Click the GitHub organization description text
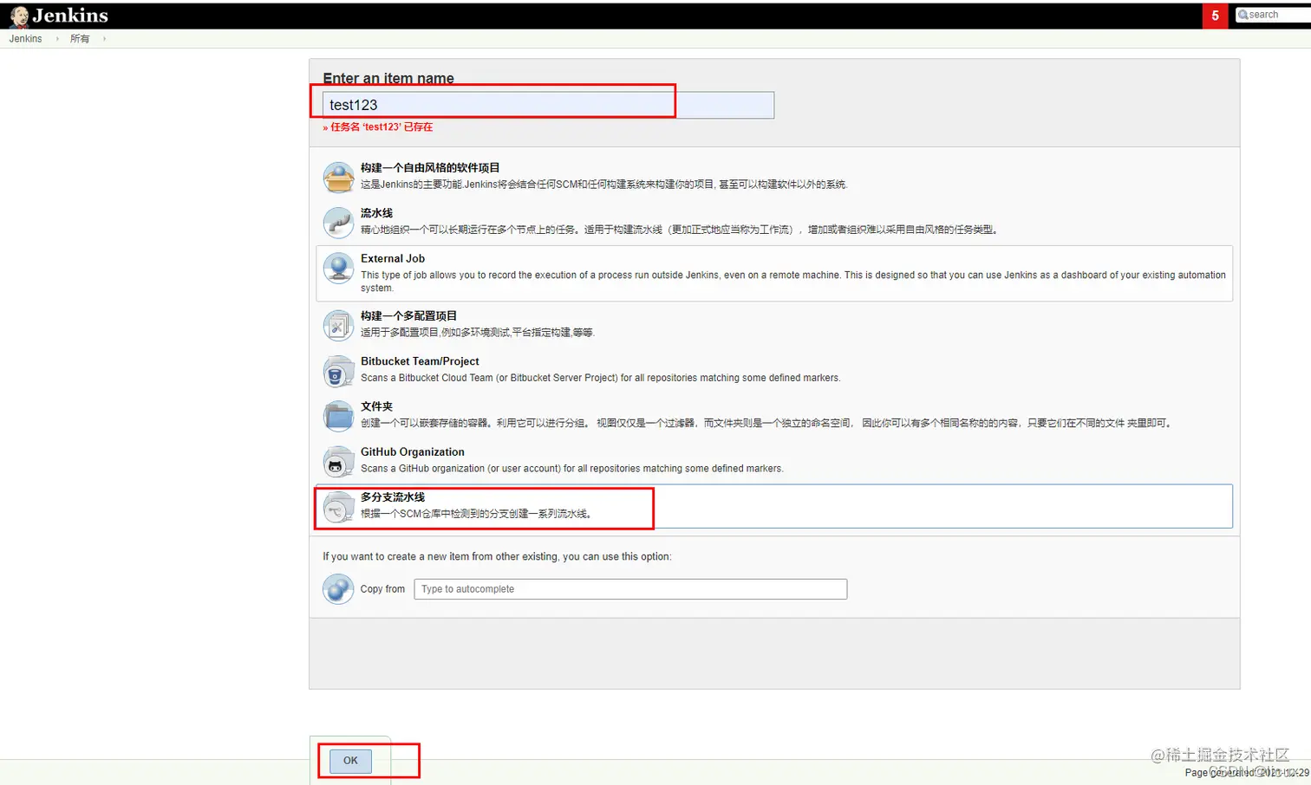 click(571, 469)
